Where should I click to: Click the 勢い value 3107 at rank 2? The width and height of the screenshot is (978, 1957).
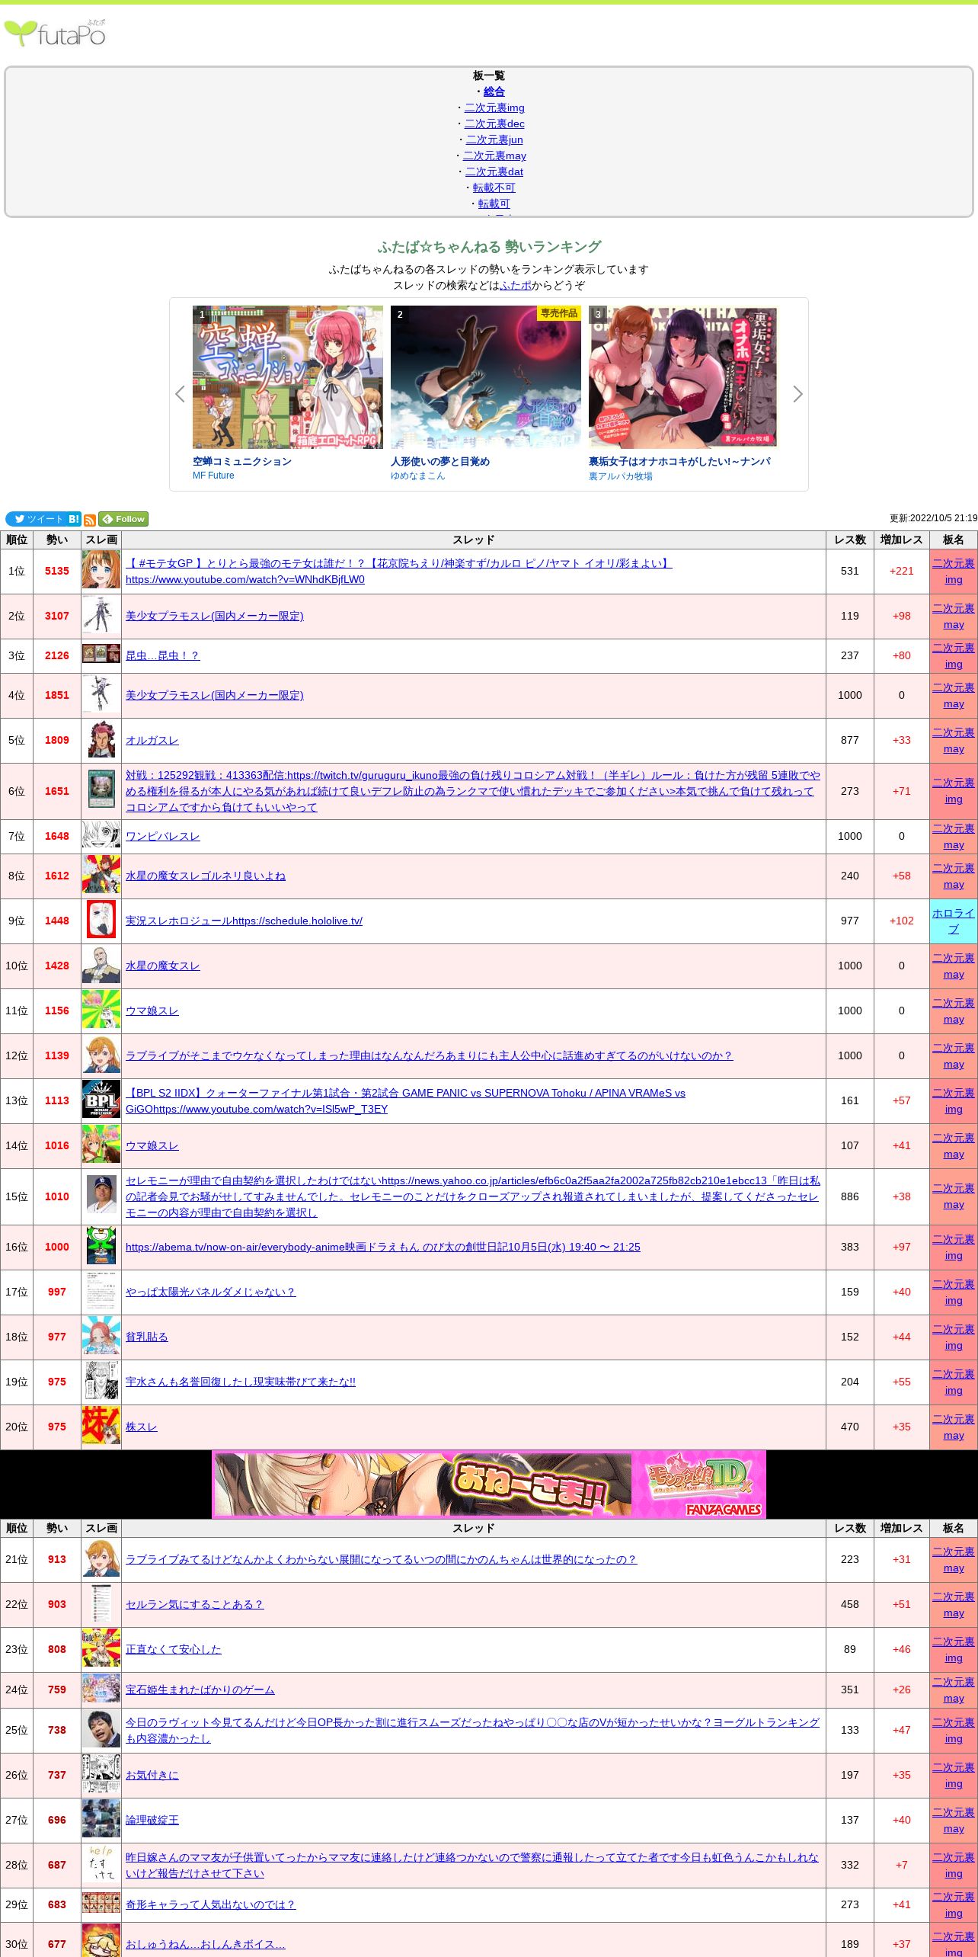click(x=57, y=616)
